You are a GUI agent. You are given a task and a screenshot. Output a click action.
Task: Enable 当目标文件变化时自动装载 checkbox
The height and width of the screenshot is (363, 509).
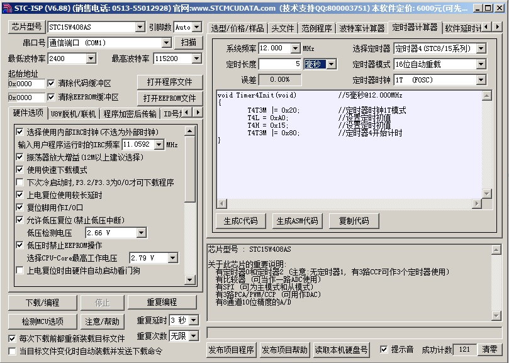pyautogui.click(x=12, y=351)
